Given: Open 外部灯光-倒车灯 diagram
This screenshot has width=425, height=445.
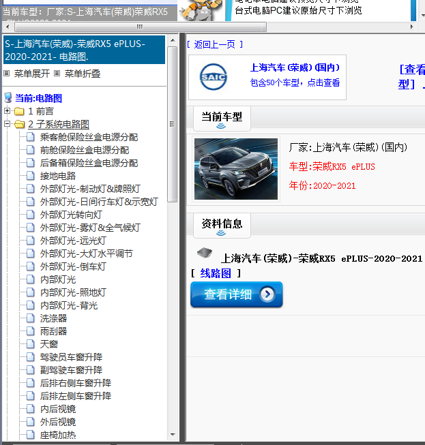Looking at the screenshot, I should tap(73, 266).
